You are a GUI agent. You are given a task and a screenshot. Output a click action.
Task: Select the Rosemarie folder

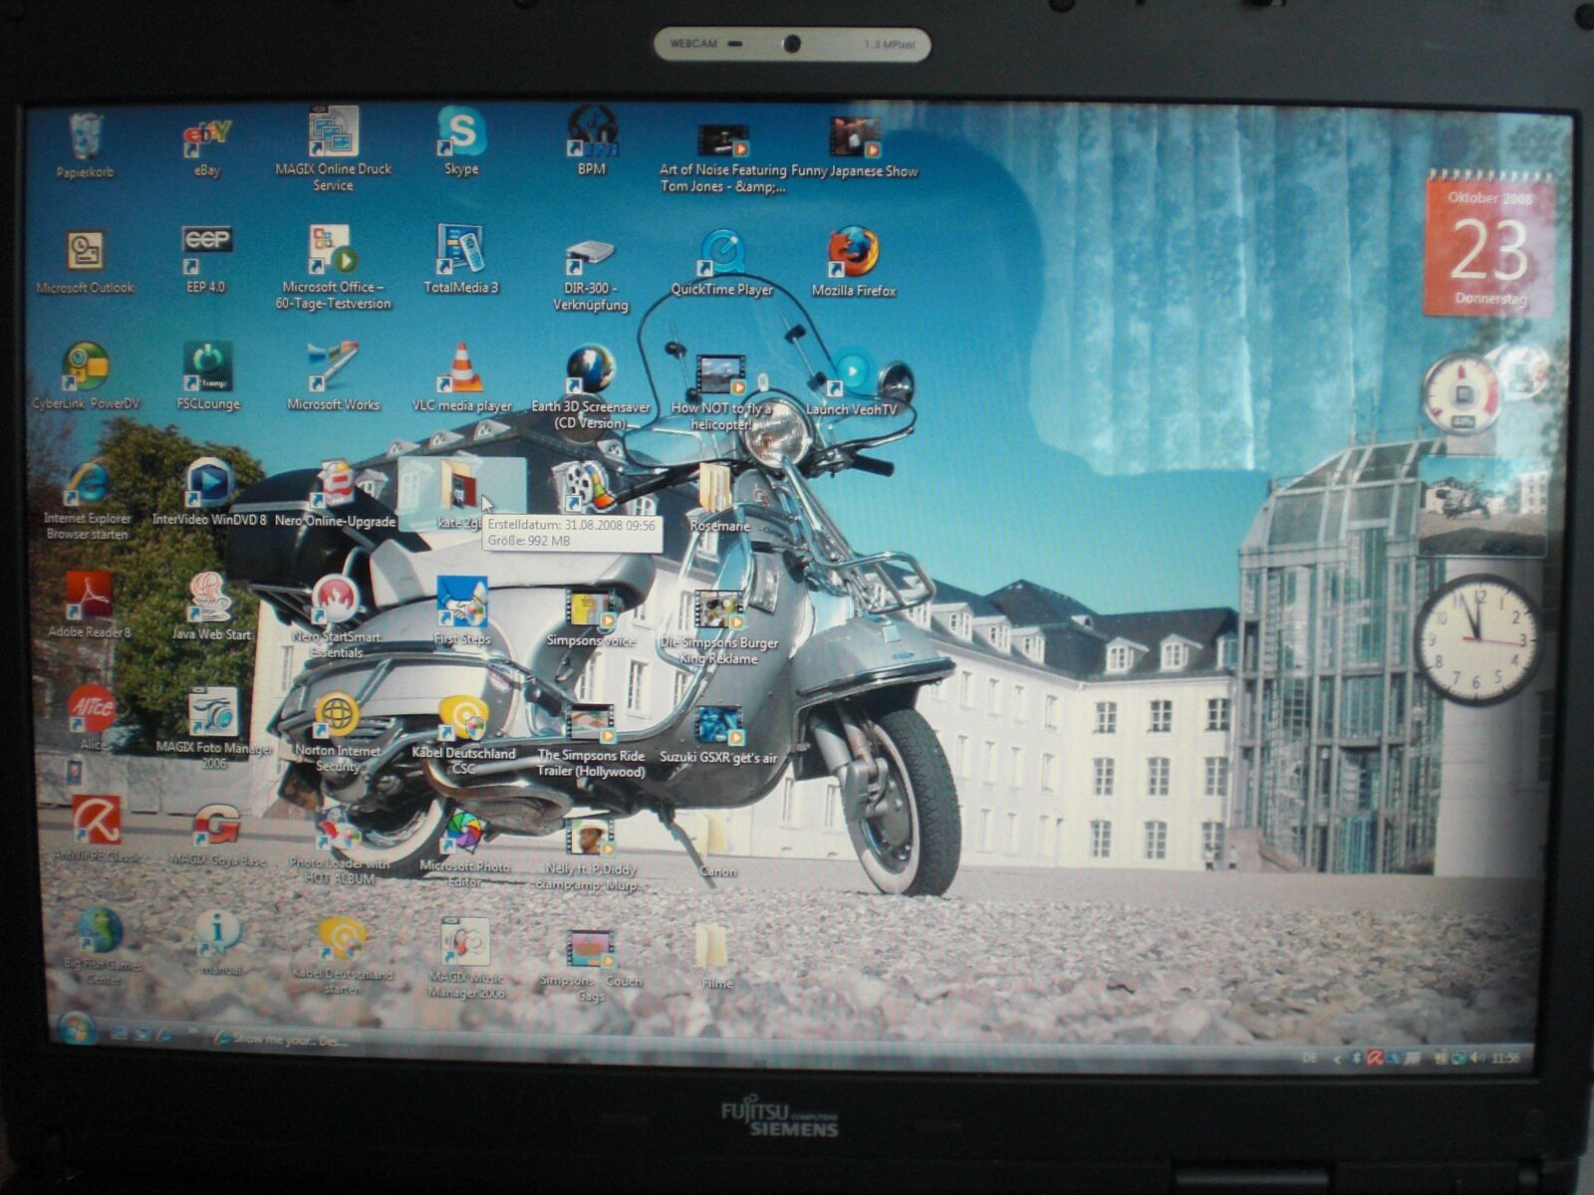716,490
